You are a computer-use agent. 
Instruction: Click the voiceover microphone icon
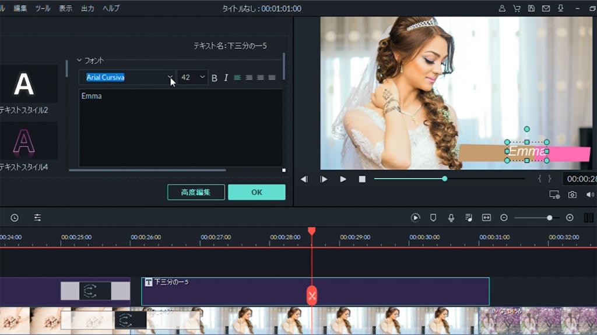point(451,218)
